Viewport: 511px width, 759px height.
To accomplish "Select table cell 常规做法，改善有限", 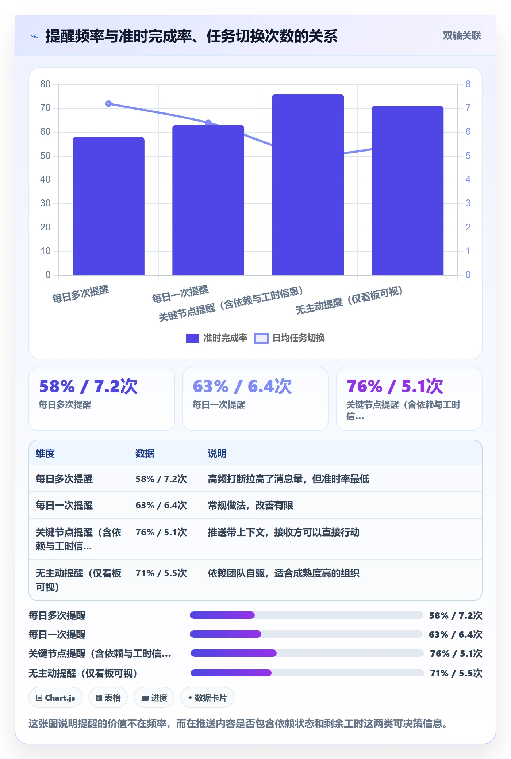I will coord(250,505).
